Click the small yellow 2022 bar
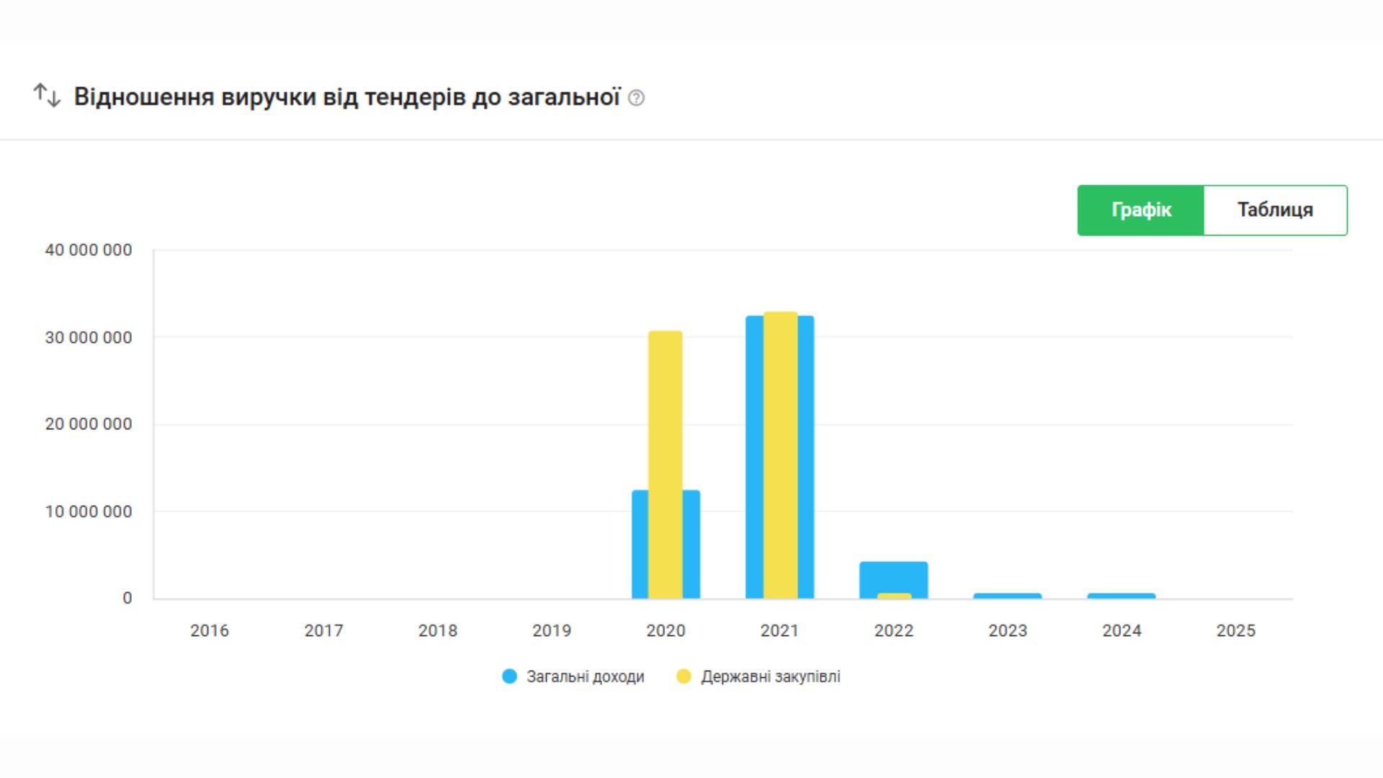The width and height of the screenshot is (1383, 778). click(x=894, y=596)
